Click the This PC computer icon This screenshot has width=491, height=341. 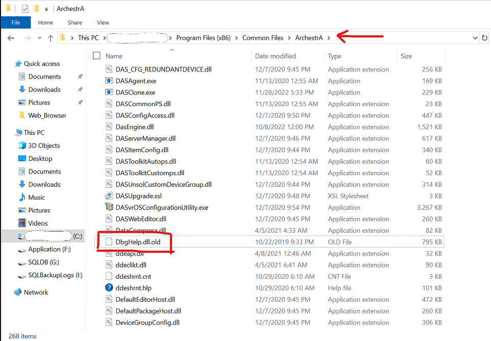pos(18,133)
